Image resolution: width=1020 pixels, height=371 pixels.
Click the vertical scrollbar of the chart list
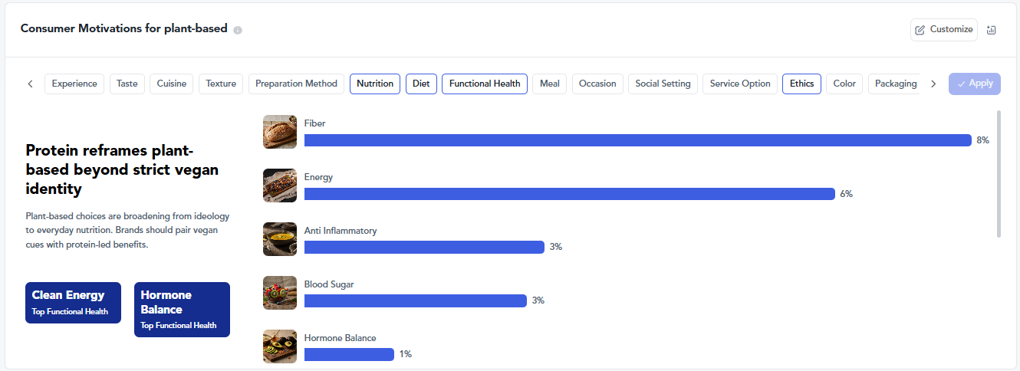coord(998,175)
